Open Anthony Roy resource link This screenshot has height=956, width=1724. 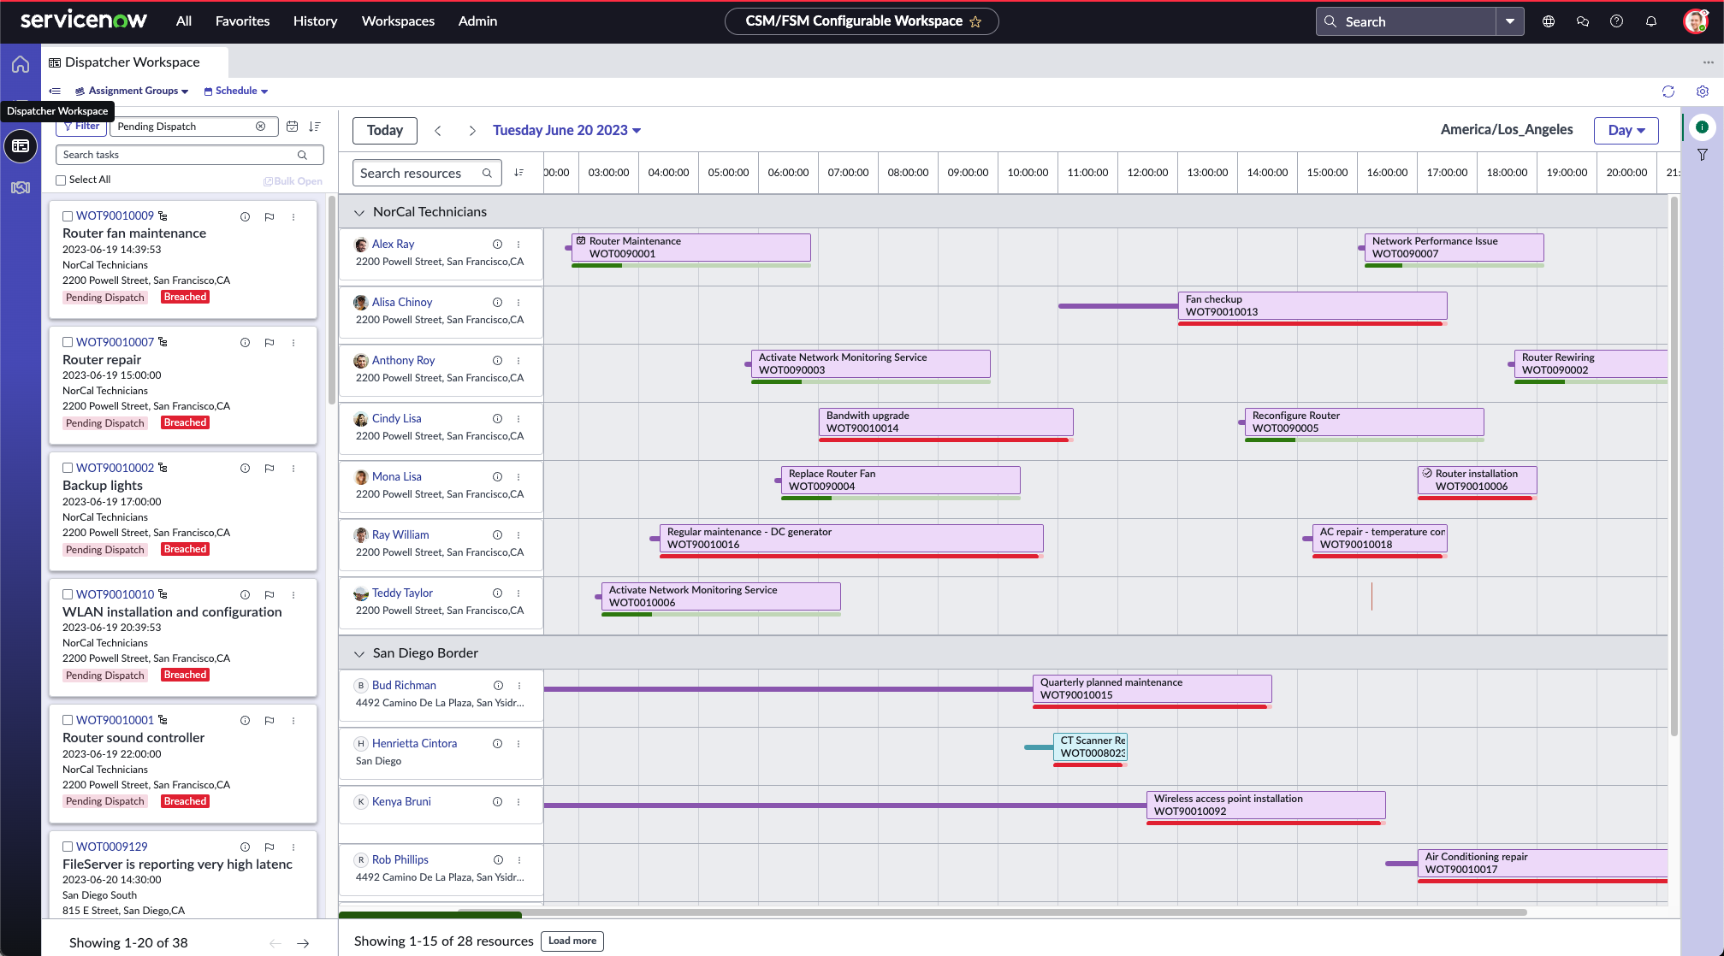tap(403, 361)
